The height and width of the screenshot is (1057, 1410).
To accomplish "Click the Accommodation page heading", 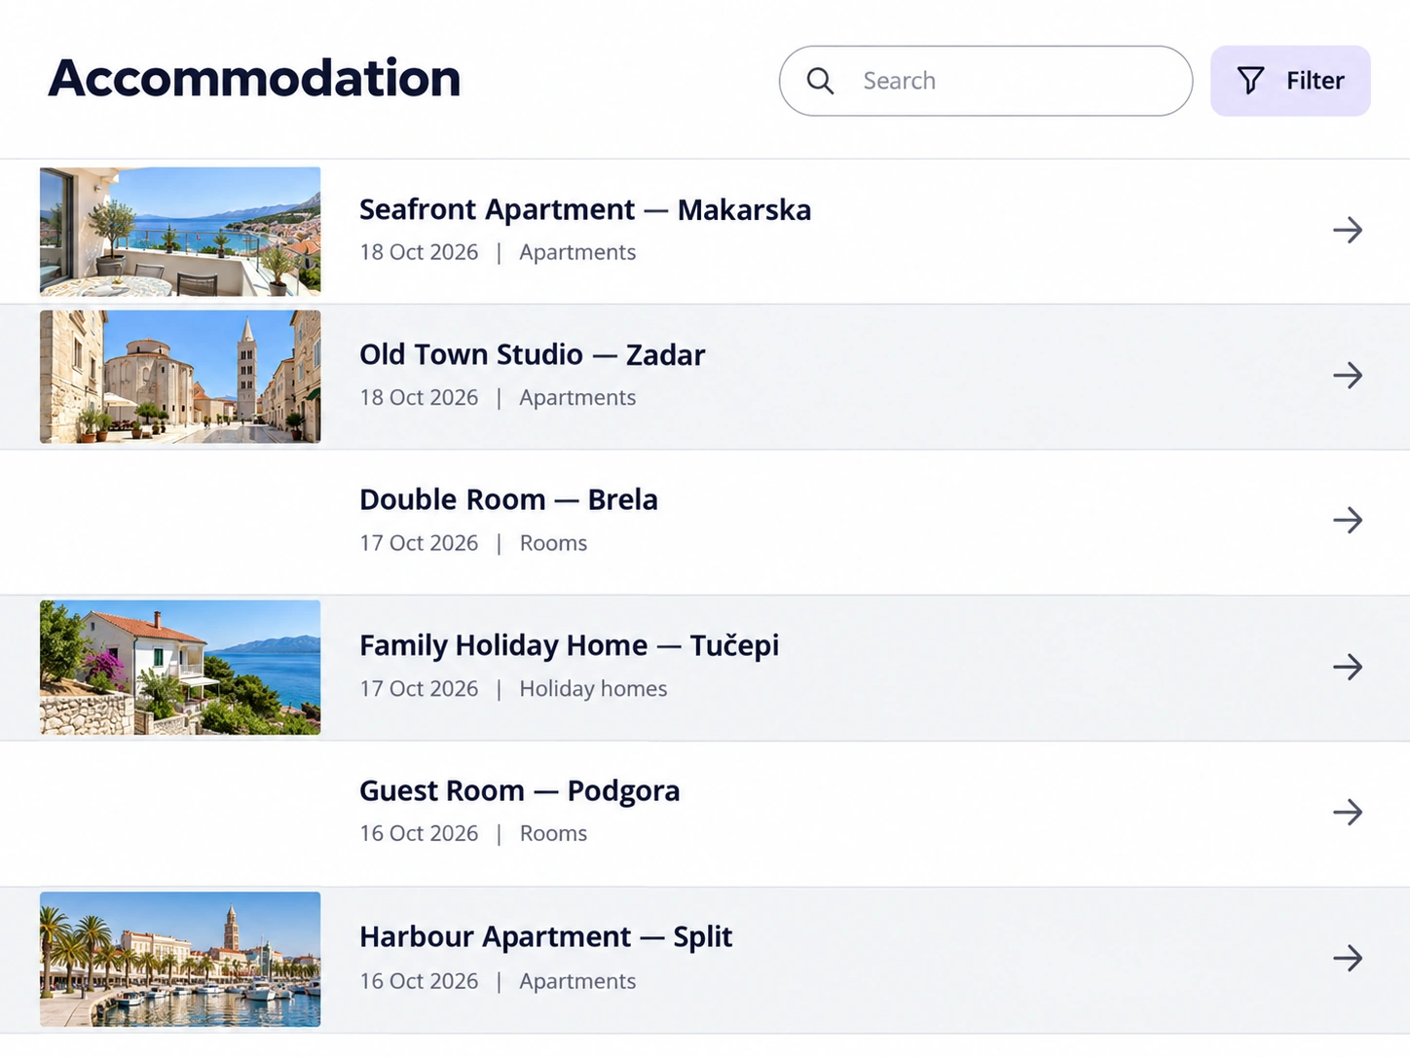I will coord(254,78).
